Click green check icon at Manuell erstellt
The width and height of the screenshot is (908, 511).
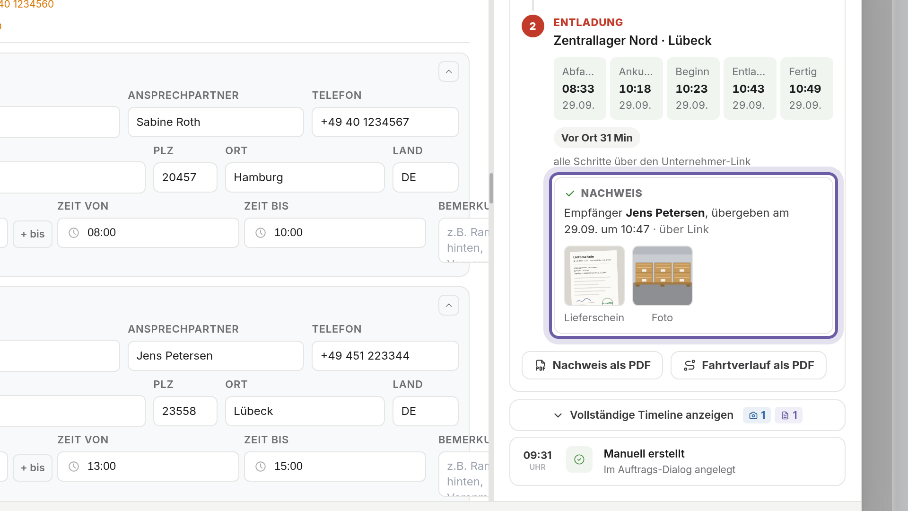[x=579, y=459]
